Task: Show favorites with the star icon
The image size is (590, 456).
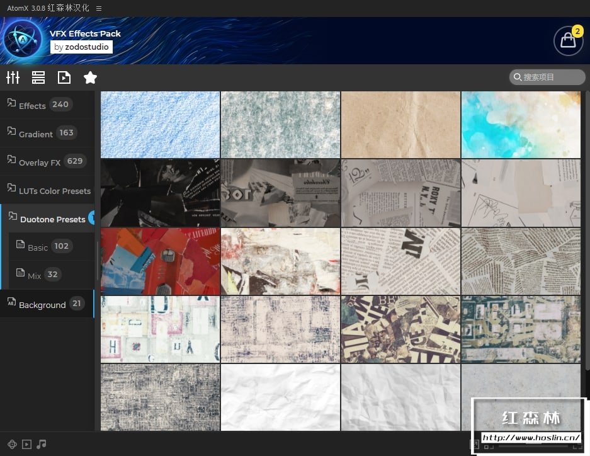Action: pos(90,77)
